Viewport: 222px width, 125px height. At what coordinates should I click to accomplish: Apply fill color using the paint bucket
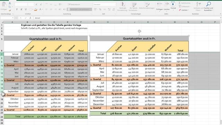pyautogui.click(x=35, y=9)
